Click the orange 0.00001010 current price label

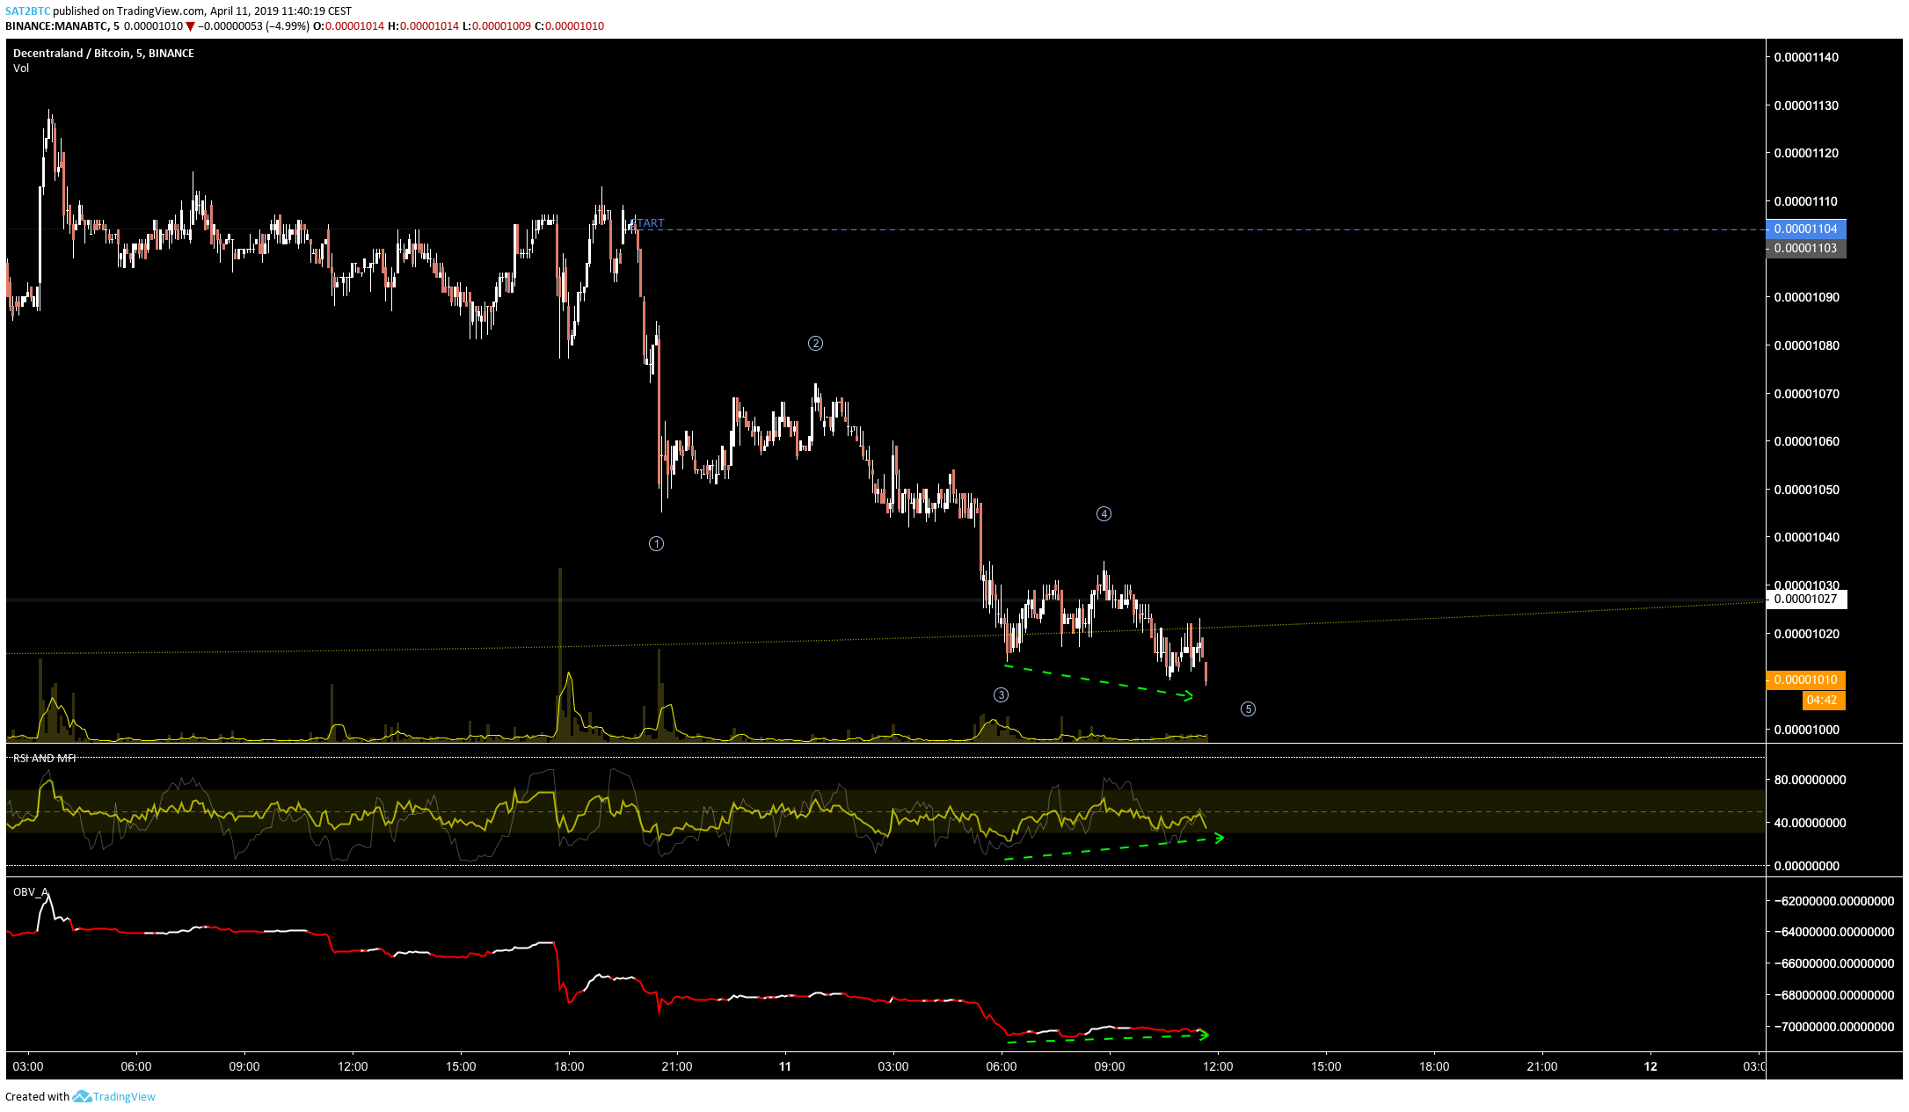(x=1805, y=680)
